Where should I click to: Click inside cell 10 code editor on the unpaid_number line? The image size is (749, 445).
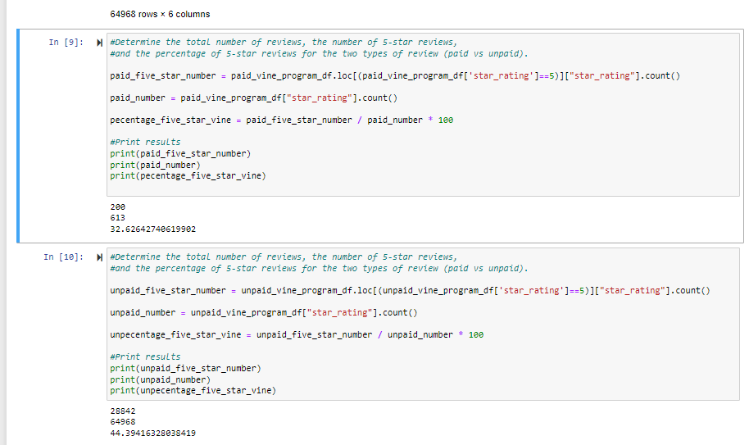(x=264, y=313)
